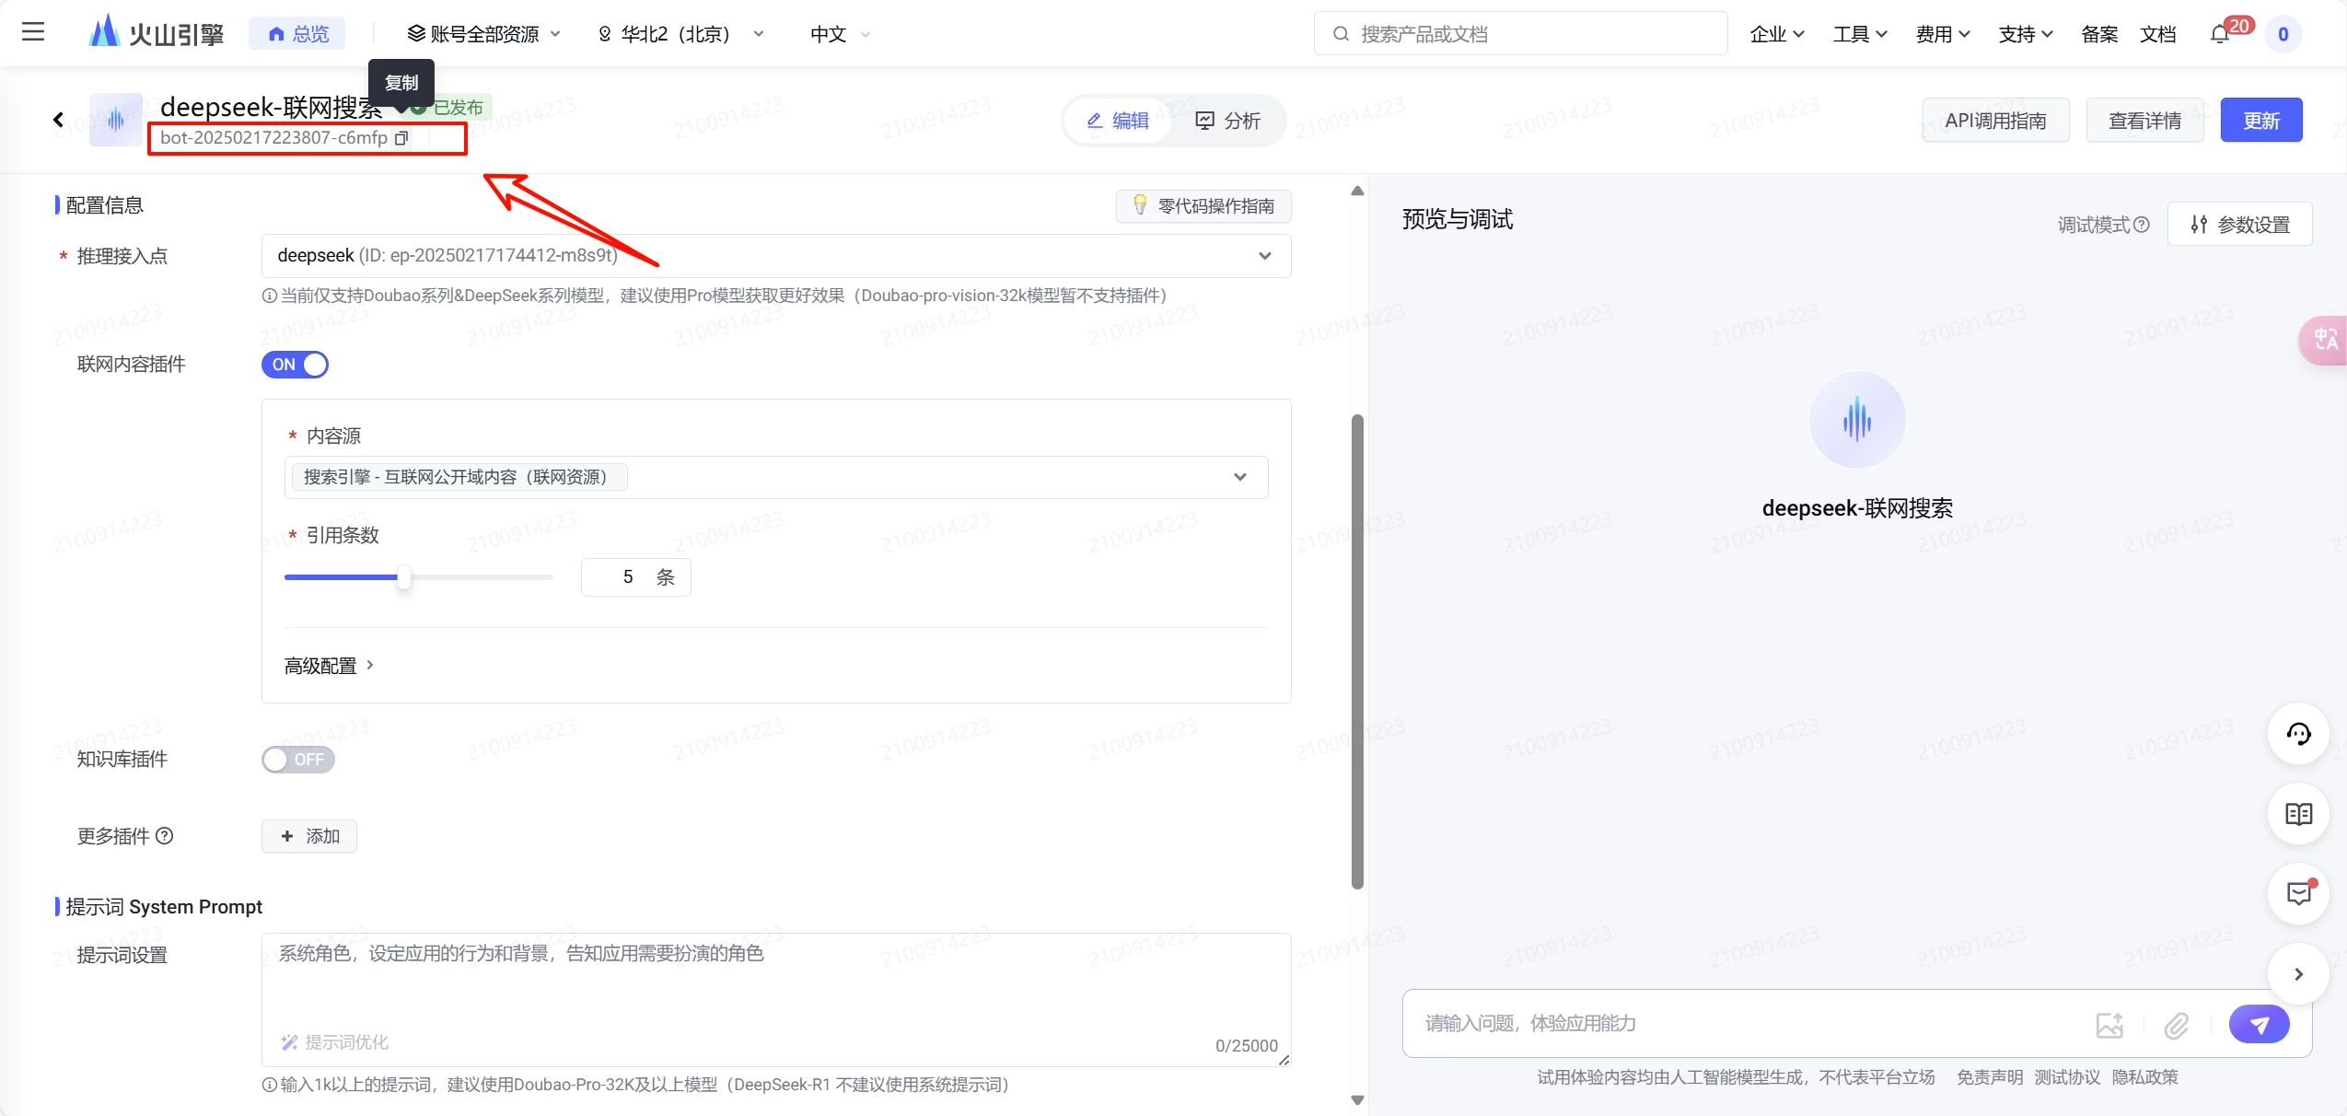Click the 引用条数 slider handle
2347x1116 pixels.
403,577
